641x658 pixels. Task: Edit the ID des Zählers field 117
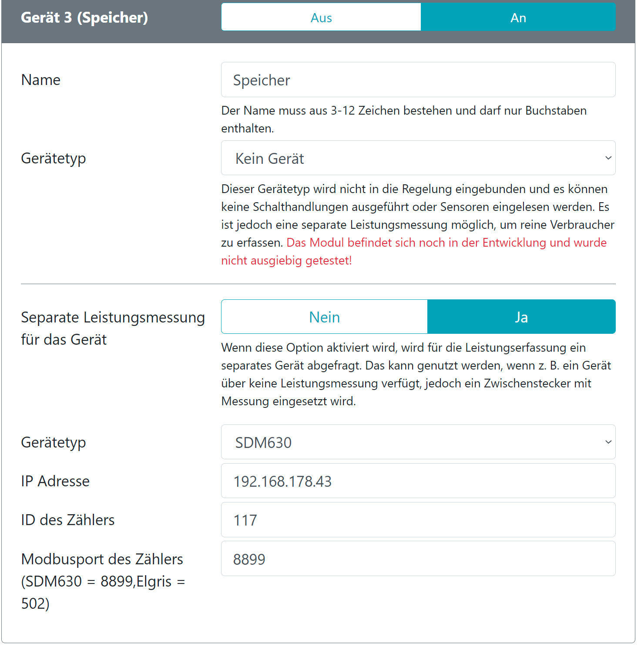coord(418,520)
